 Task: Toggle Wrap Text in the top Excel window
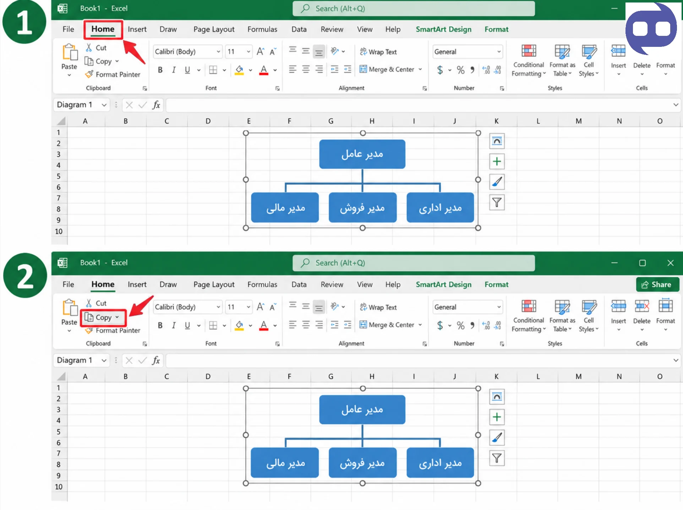[378, 52]
